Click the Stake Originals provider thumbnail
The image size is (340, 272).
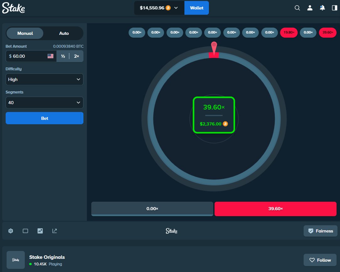pos(16,260)
